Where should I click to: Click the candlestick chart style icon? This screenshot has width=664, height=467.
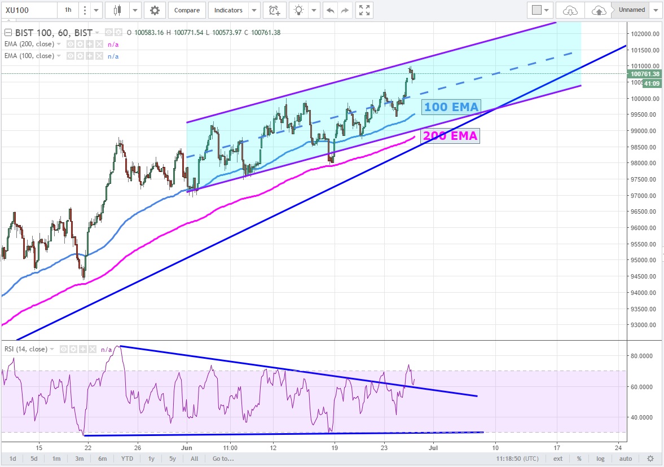point(117,10)
